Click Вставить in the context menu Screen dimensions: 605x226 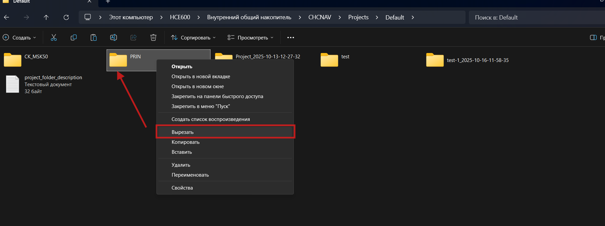[x=225, y=152]
